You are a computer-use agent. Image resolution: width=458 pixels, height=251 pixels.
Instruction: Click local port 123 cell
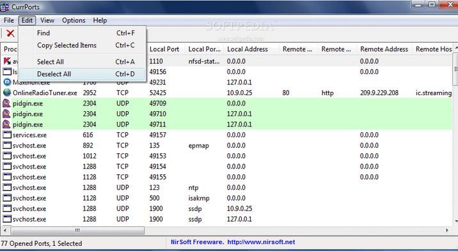coord(155,187)
